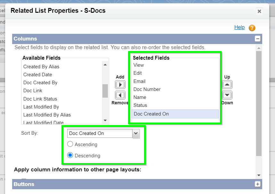Viewport: 275px width, 194px height.
Task: Click the Remove arrow button
Action: pos(120,95)
